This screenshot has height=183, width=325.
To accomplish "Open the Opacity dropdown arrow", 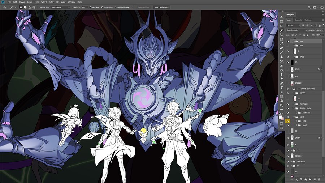I will [x=322, y=30].
